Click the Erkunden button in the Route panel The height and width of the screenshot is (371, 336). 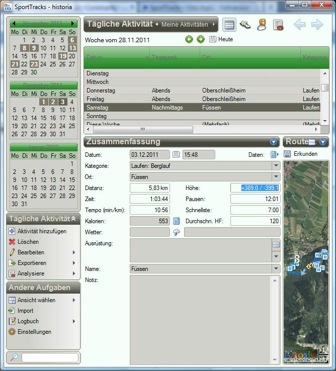click(x=301, y=154)
